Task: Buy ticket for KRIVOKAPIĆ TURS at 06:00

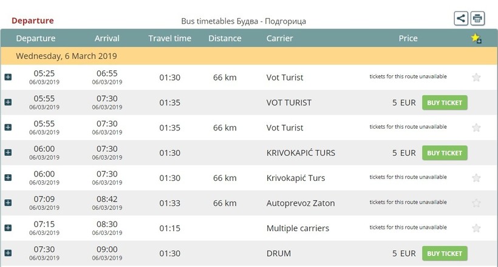Action: (x=445, y=153)
